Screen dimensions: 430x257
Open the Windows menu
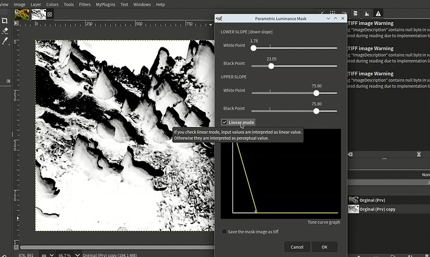(x=142, y=4)
